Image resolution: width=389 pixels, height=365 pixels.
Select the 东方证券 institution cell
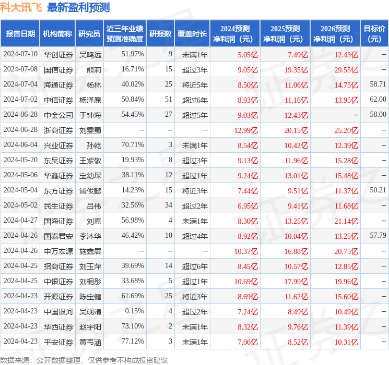click(x=58, y=191)
